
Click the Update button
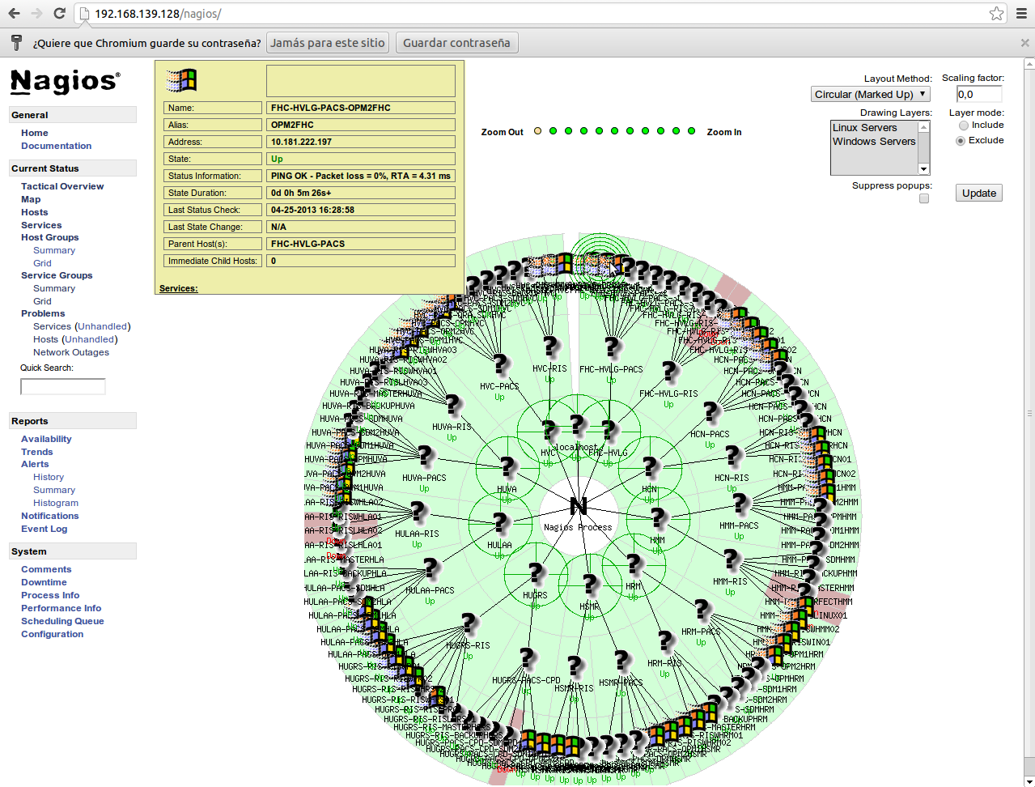(x=978, y=193)
